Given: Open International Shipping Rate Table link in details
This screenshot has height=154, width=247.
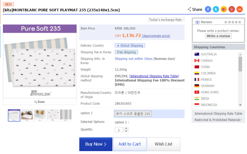Looking at the screenshot, I should 154,76.
